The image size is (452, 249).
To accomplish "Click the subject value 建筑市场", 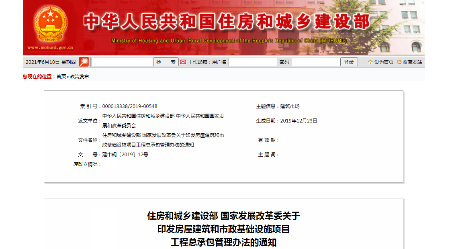I will click(290, 106).
